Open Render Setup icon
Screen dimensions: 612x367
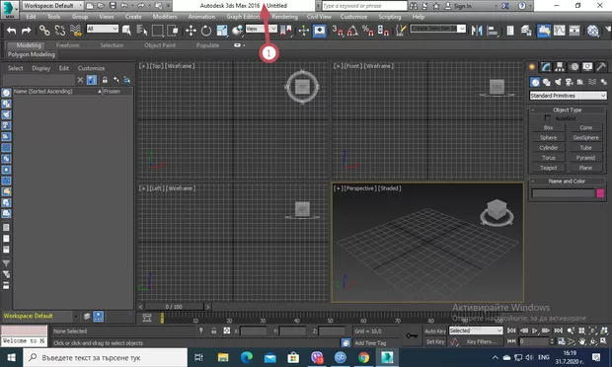point(608,31)
